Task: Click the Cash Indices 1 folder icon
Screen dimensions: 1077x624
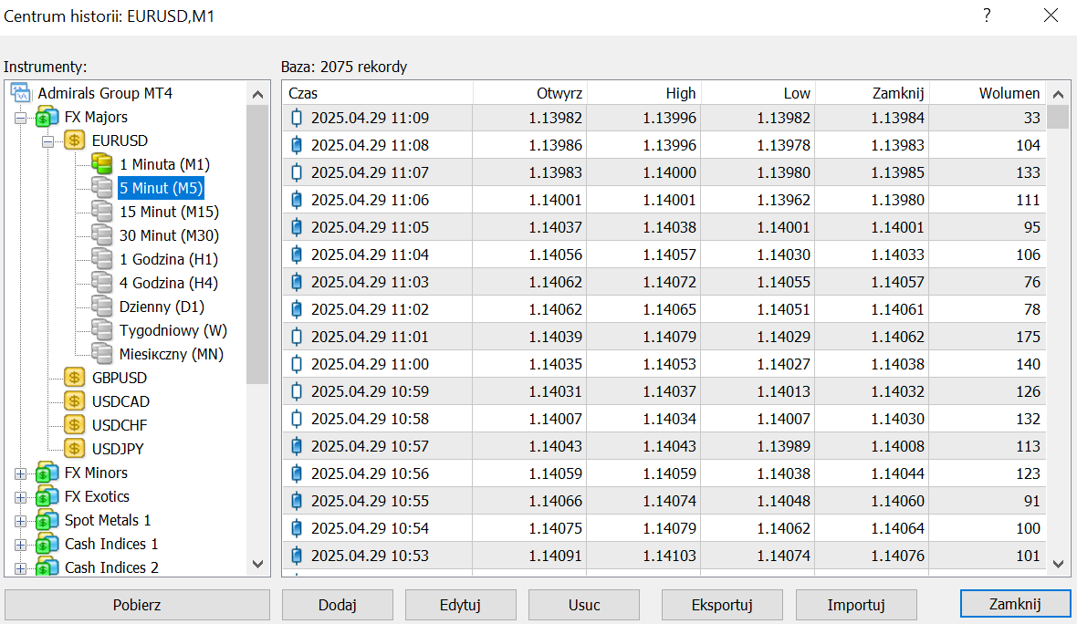Action: (x=47, y=544)
